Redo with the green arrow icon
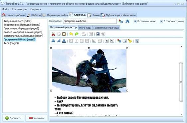This screenshot has width=187, height=123. [x=76, y=34]
